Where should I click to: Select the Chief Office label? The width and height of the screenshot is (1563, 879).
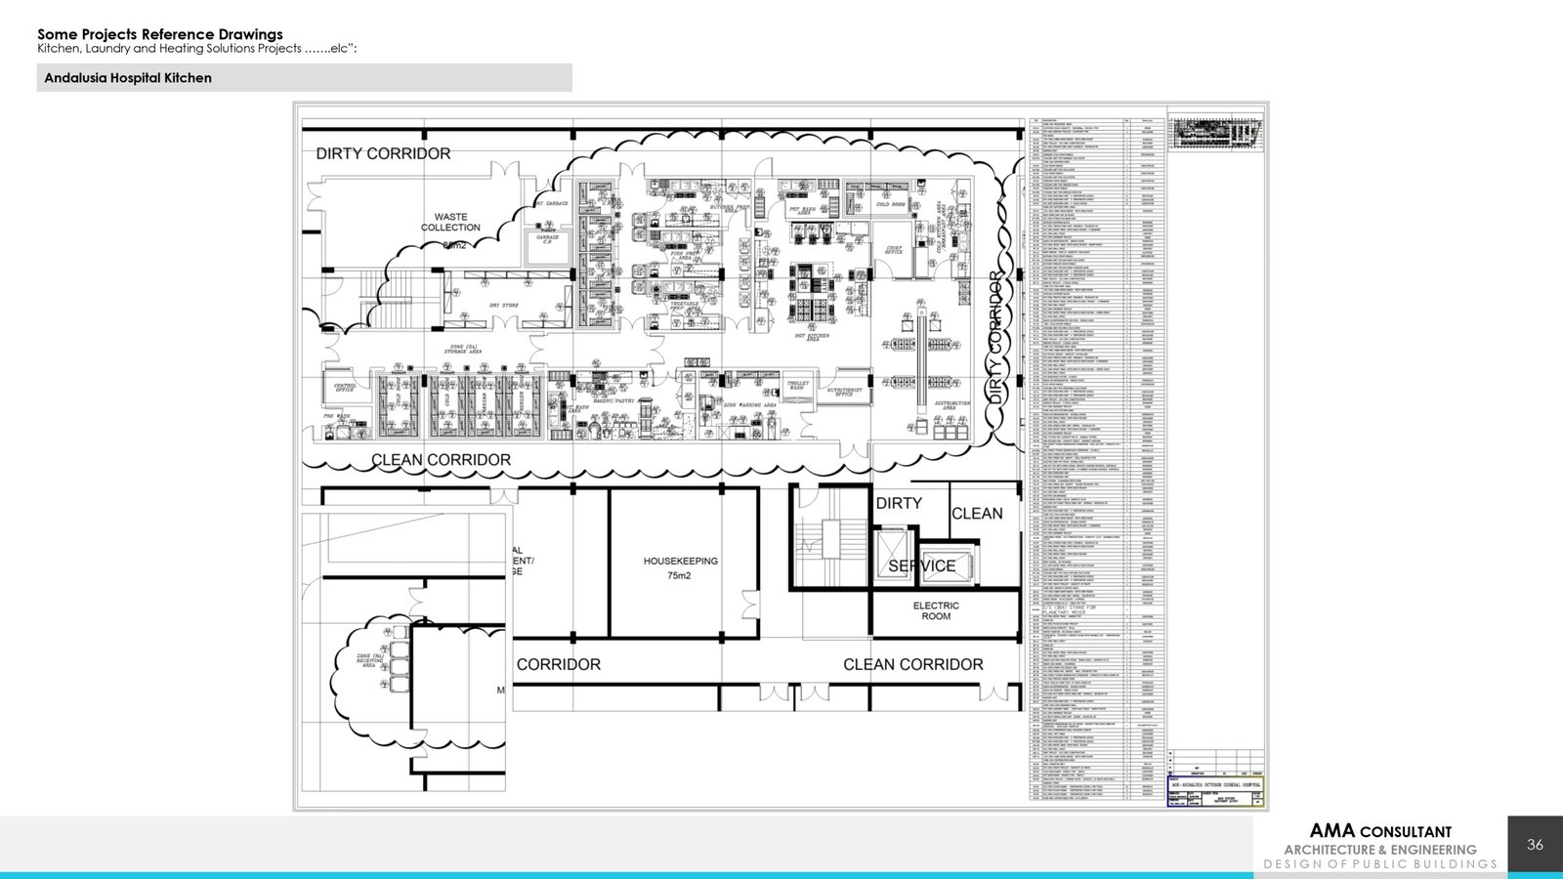(894, 250)
